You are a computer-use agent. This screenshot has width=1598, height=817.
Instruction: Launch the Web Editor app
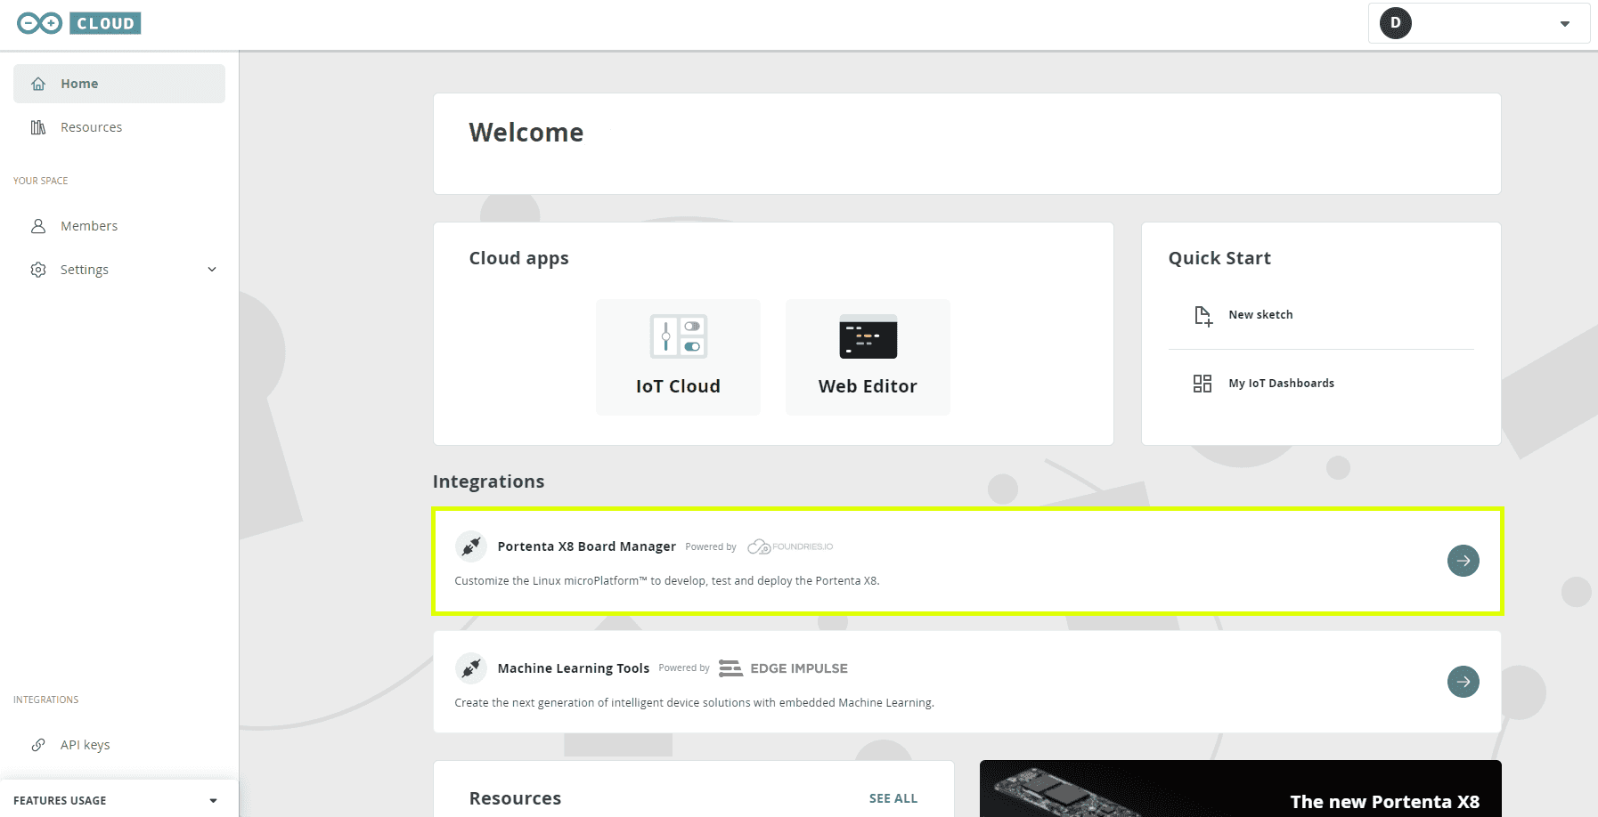868,356
